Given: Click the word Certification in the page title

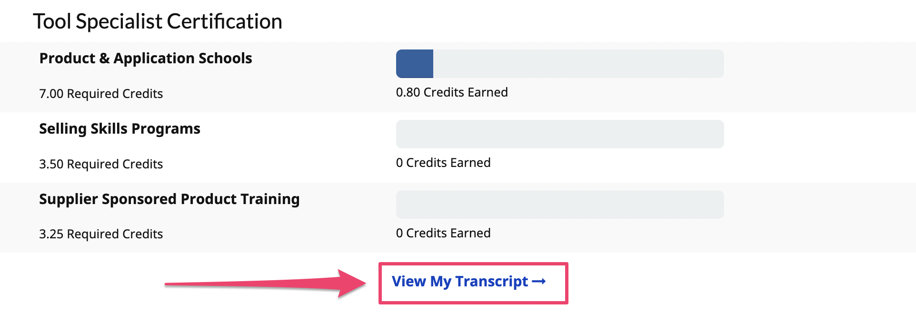Looking at the screenshot, I should (224, 21).
